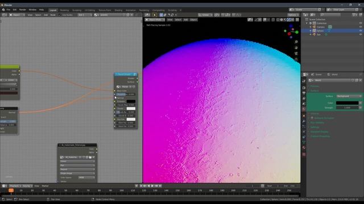The image size is (364, 204).
Task: Open the Object Mode dropdown
Action: pyautogui.click(x=155, y=20)
